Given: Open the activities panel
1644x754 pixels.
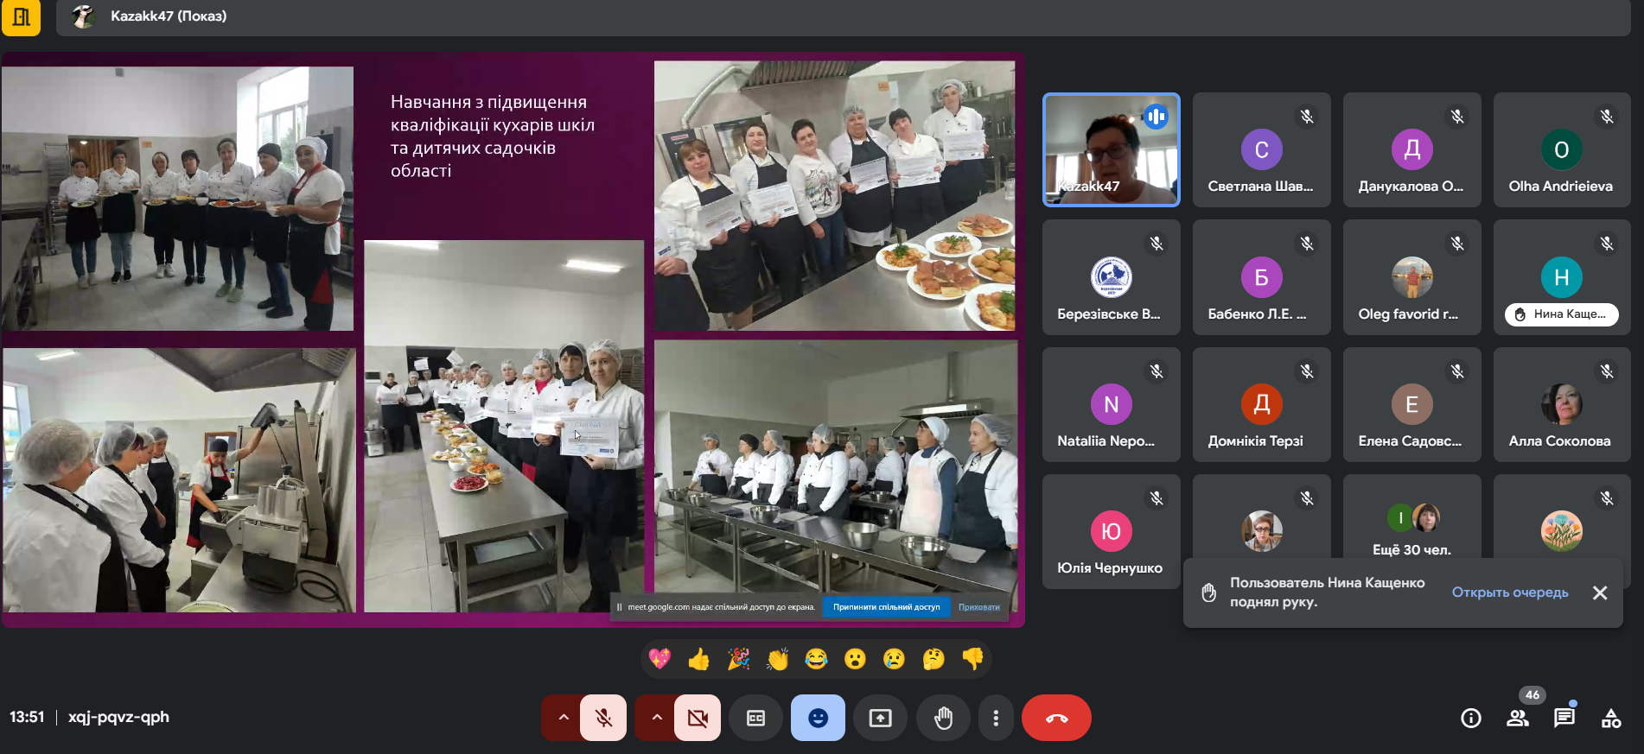Looking at the screenshot, I should click(1610, 718).
